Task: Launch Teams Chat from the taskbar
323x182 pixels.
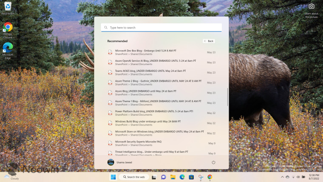Action: [164, 177]
